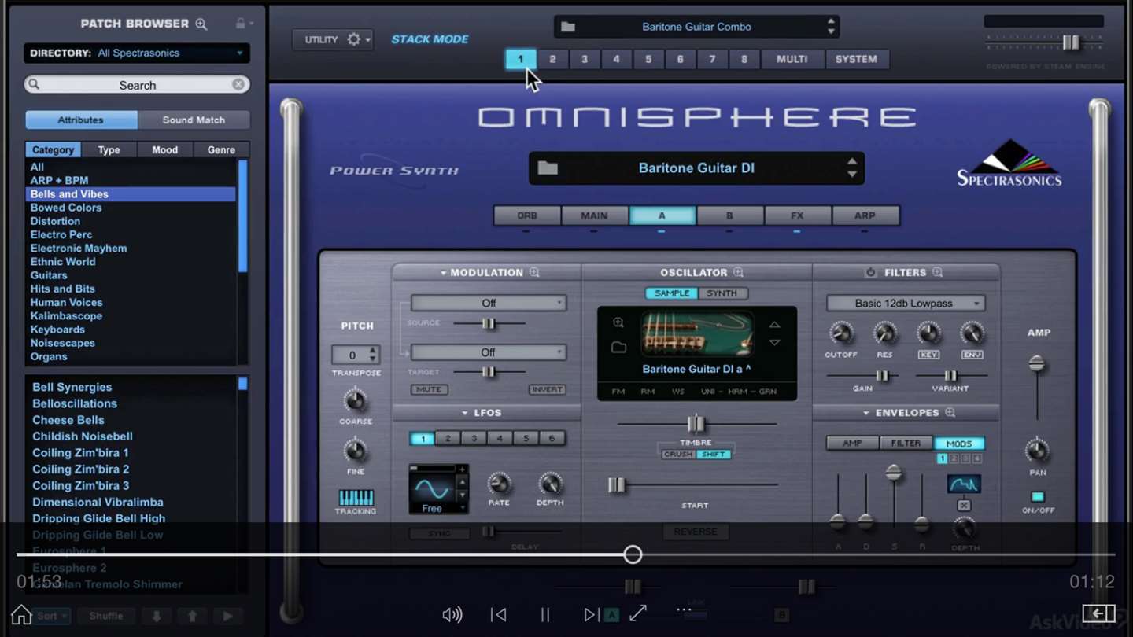Toggle the Filters power icon
The height and width of the screenshot is (637, 1133).
(x=870, y=273)
